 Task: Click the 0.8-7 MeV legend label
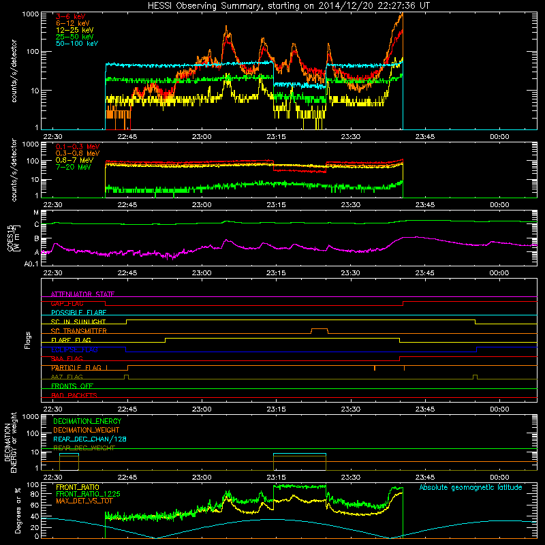74,160
